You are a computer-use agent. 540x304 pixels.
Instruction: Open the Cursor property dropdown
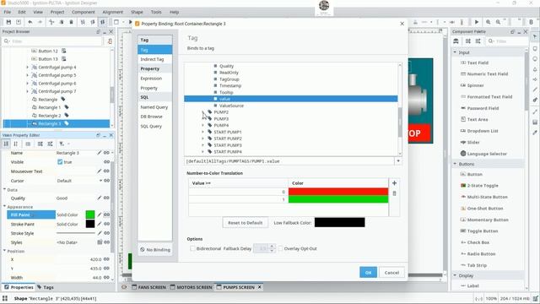coord(100,181)
